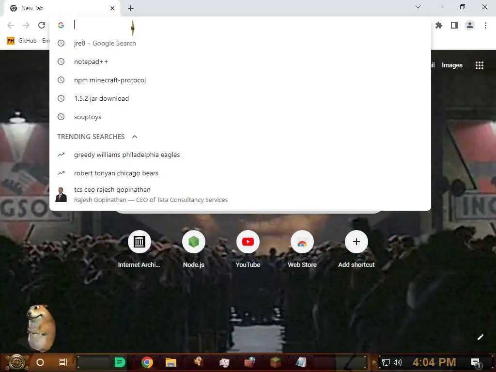Click the clock history icon beside souptoys

[x=61, y=117]
